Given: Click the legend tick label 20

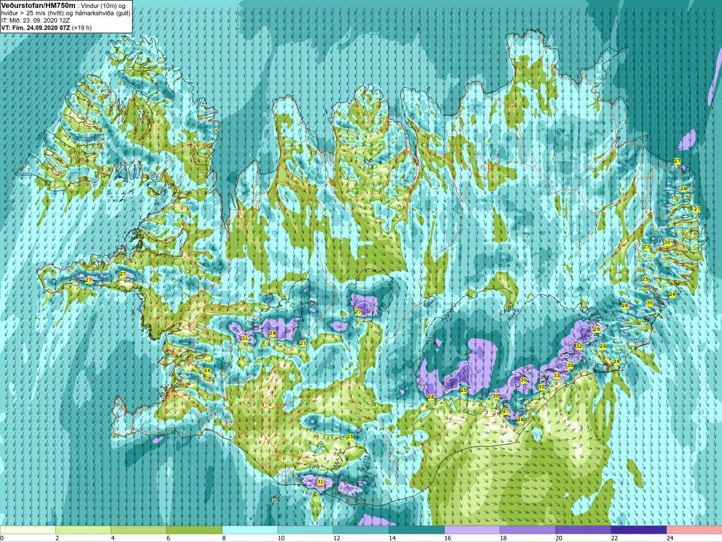Looking at the screenshot, I should tap(559, 538).
